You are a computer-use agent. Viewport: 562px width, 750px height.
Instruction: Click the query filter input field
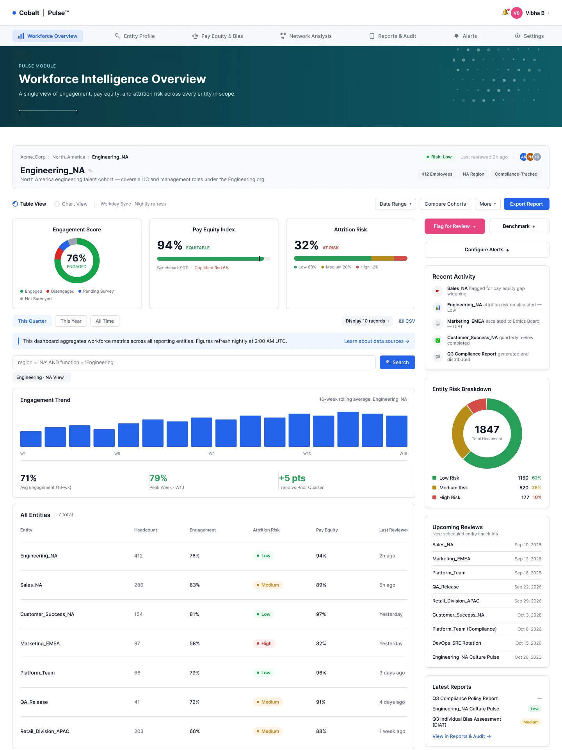pyautogui.click(x=194, y=363)
